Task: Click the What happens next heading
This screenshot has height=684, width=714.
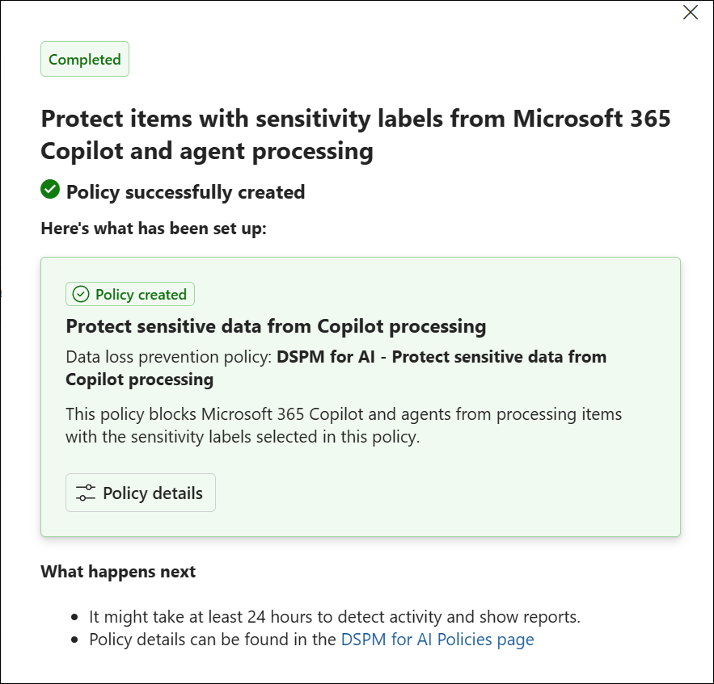Action: point(118,572)
